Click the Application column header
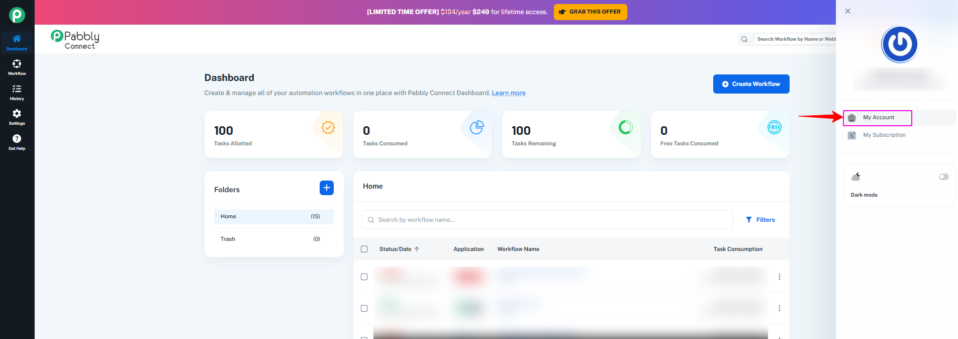Viewport: 958px width, 339px height. (x=468, y=249)
